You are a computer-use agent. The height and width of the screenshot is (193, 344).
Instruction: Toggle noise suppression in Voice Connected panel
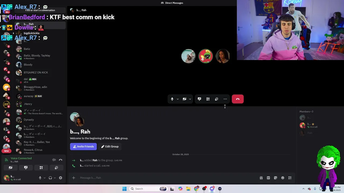point(54,160)
